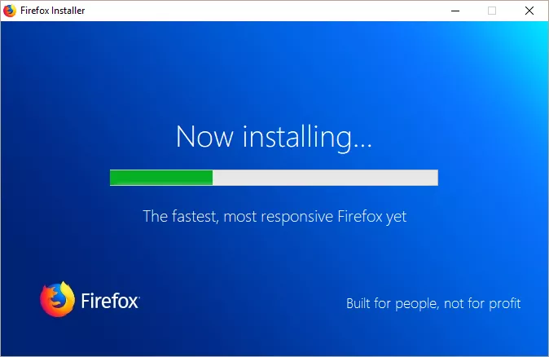Minimize the Firefox Installer window

click(455, 11)
